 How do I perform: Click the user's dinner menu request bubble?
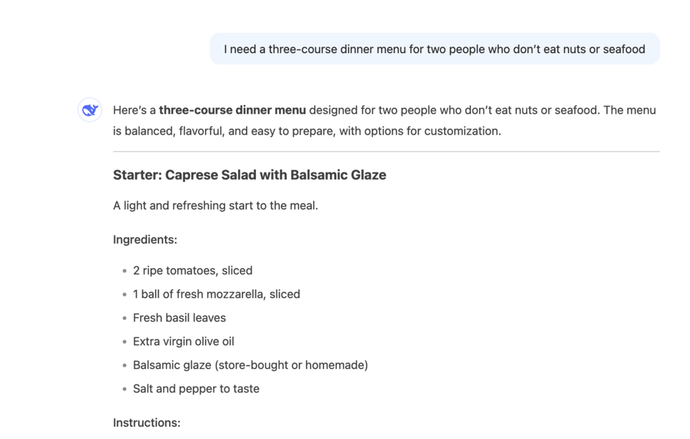[x=434, y=49]
